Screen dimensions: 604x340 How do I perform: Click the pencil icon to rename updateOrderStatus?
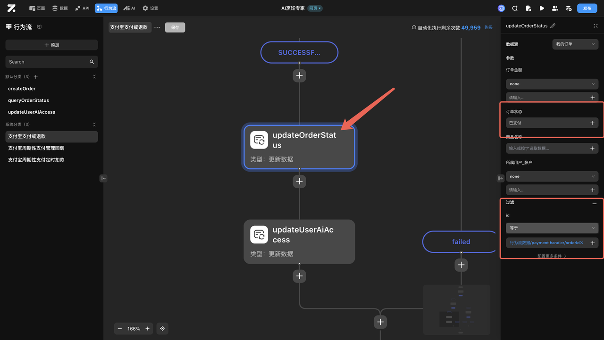pos(553,26)
